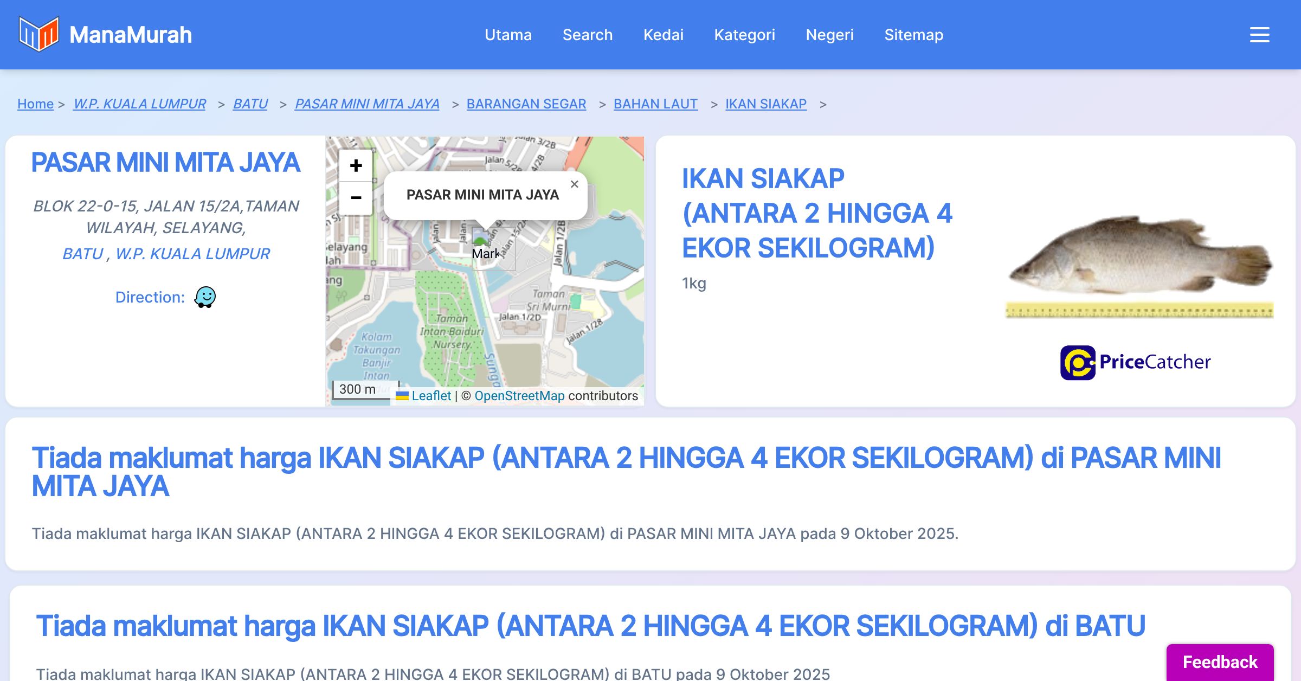1301x681 pixels.
Task: Zoom out on the map
Action: (356, 198)
